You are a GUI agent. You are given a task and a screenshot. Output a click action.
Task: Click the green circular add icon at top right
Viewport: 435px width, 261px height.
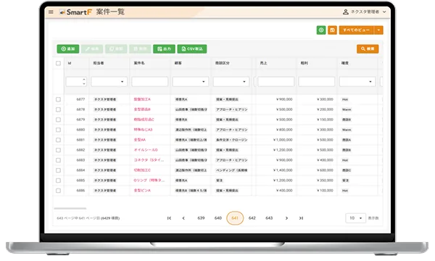pos(321,30)
